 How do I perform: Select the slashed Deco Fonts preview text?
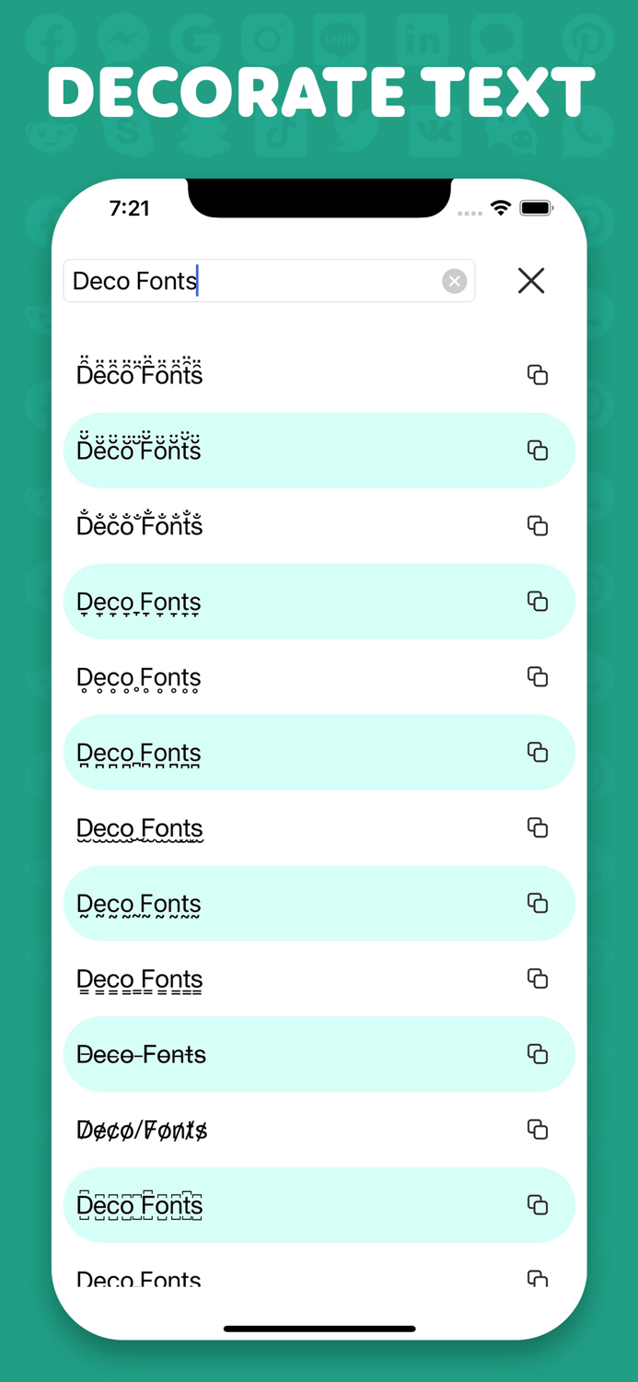tap(141, 1130)
